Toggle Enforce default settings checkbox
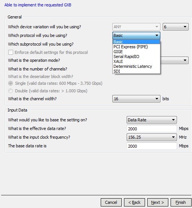 pyautogui.click(x=11, y=52)
